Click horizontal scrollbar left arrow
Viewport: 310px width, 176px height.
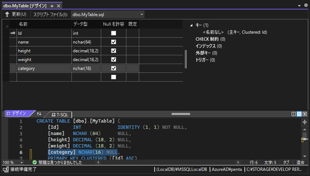pos(98,163)
